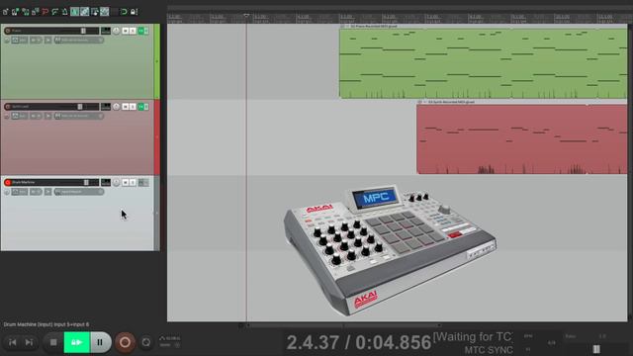Screen dimensions: 633x356
Task: Toggle grid lines toolbar icon
Action: pos(115,12)
